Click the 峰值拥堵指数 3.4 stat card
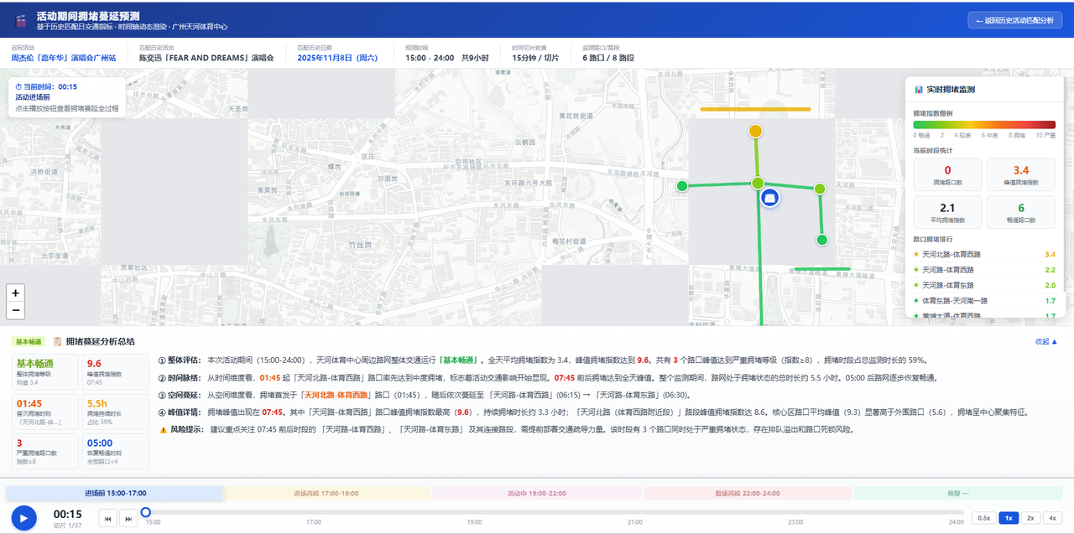The image size is (1074, 534). (x=1021, y=174)
